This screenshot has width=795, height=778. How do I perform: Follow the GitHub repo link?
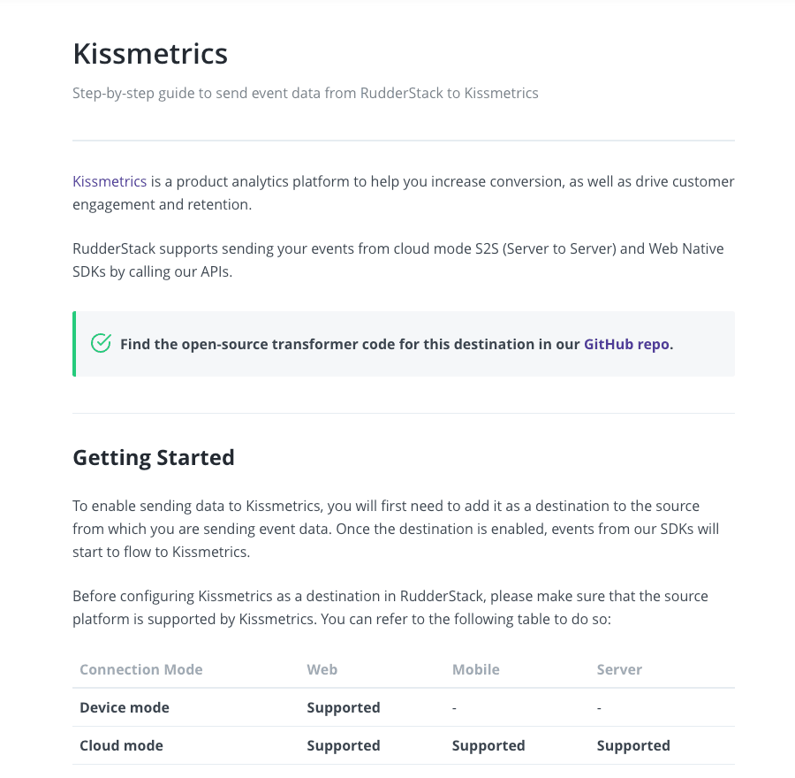click(x=626, y=344)
